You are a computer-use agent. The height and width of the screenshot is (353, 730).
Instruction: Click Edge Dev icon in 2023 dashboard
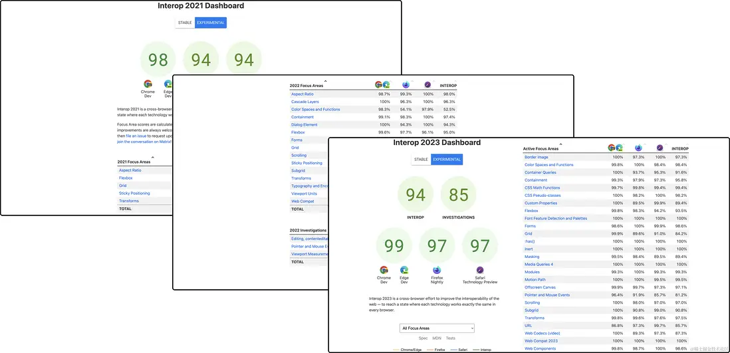404,270
